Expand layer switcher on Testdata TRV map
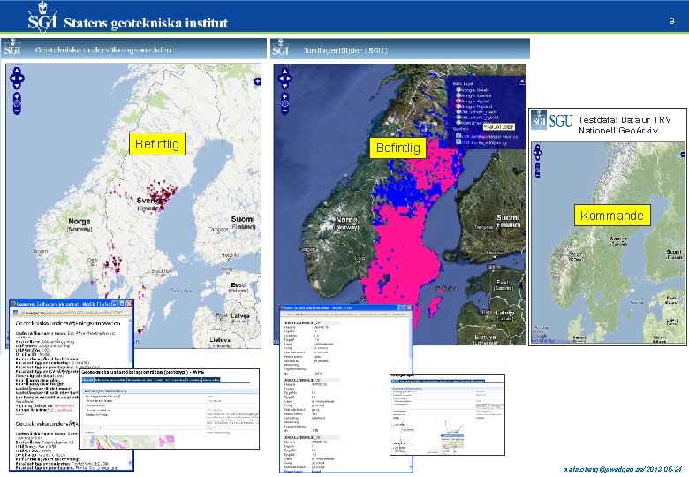Viewport: 689px width, 477px height. [x=683, y=155]
